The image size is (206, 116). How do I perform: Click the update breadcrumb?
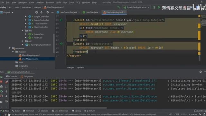click(x=80, y=67)
